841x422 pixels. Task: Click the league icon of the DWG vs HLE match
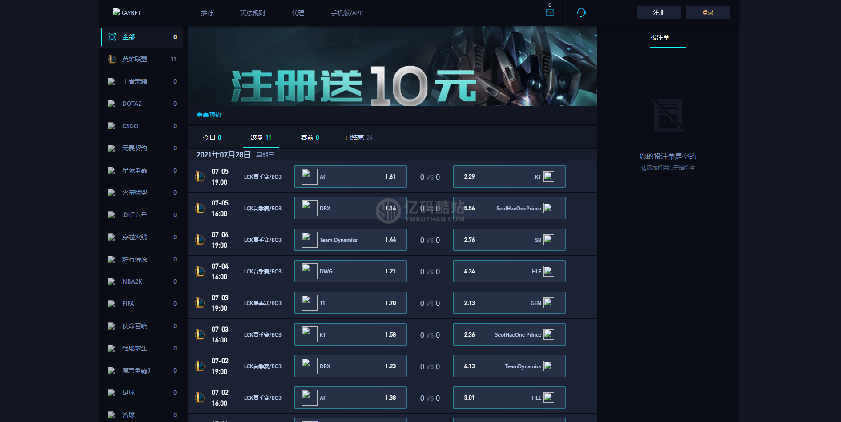(x=200, y=271)
